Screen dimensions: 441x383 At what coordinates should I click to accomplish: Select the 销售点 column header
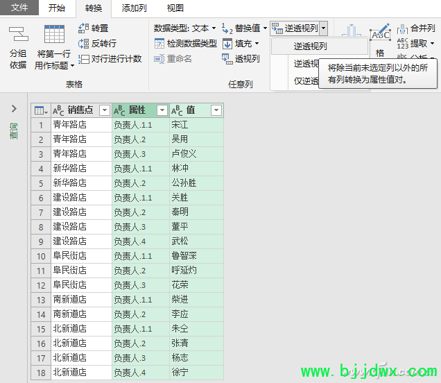81,110
